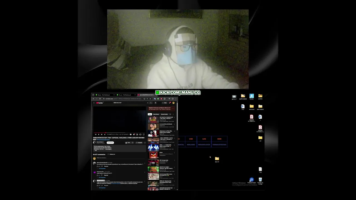
Task: Click the YouTube page scrollbar
Action: tap(177, 116)
